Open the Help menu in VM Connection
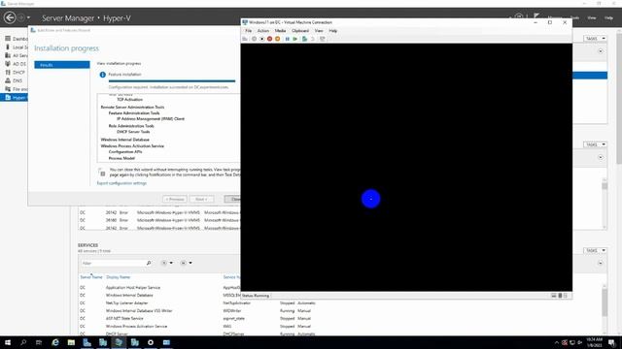This screenshot has height=349, width=622. 332,30
